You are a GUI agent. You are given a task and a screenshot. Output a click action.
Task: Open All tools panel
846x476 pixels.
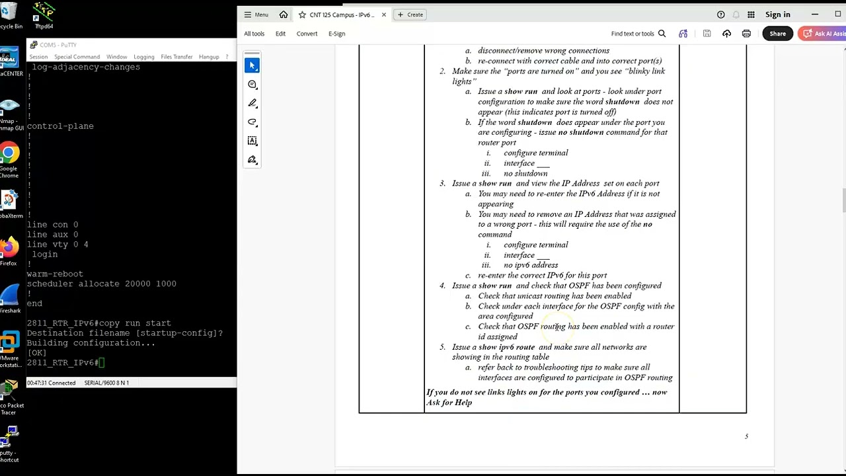[254, 34]
